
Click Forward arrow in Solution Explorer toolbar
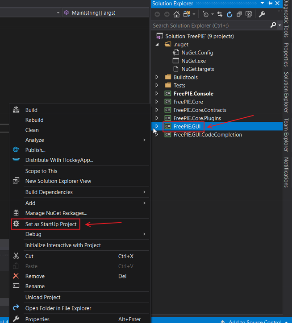[x=167, y=14]
